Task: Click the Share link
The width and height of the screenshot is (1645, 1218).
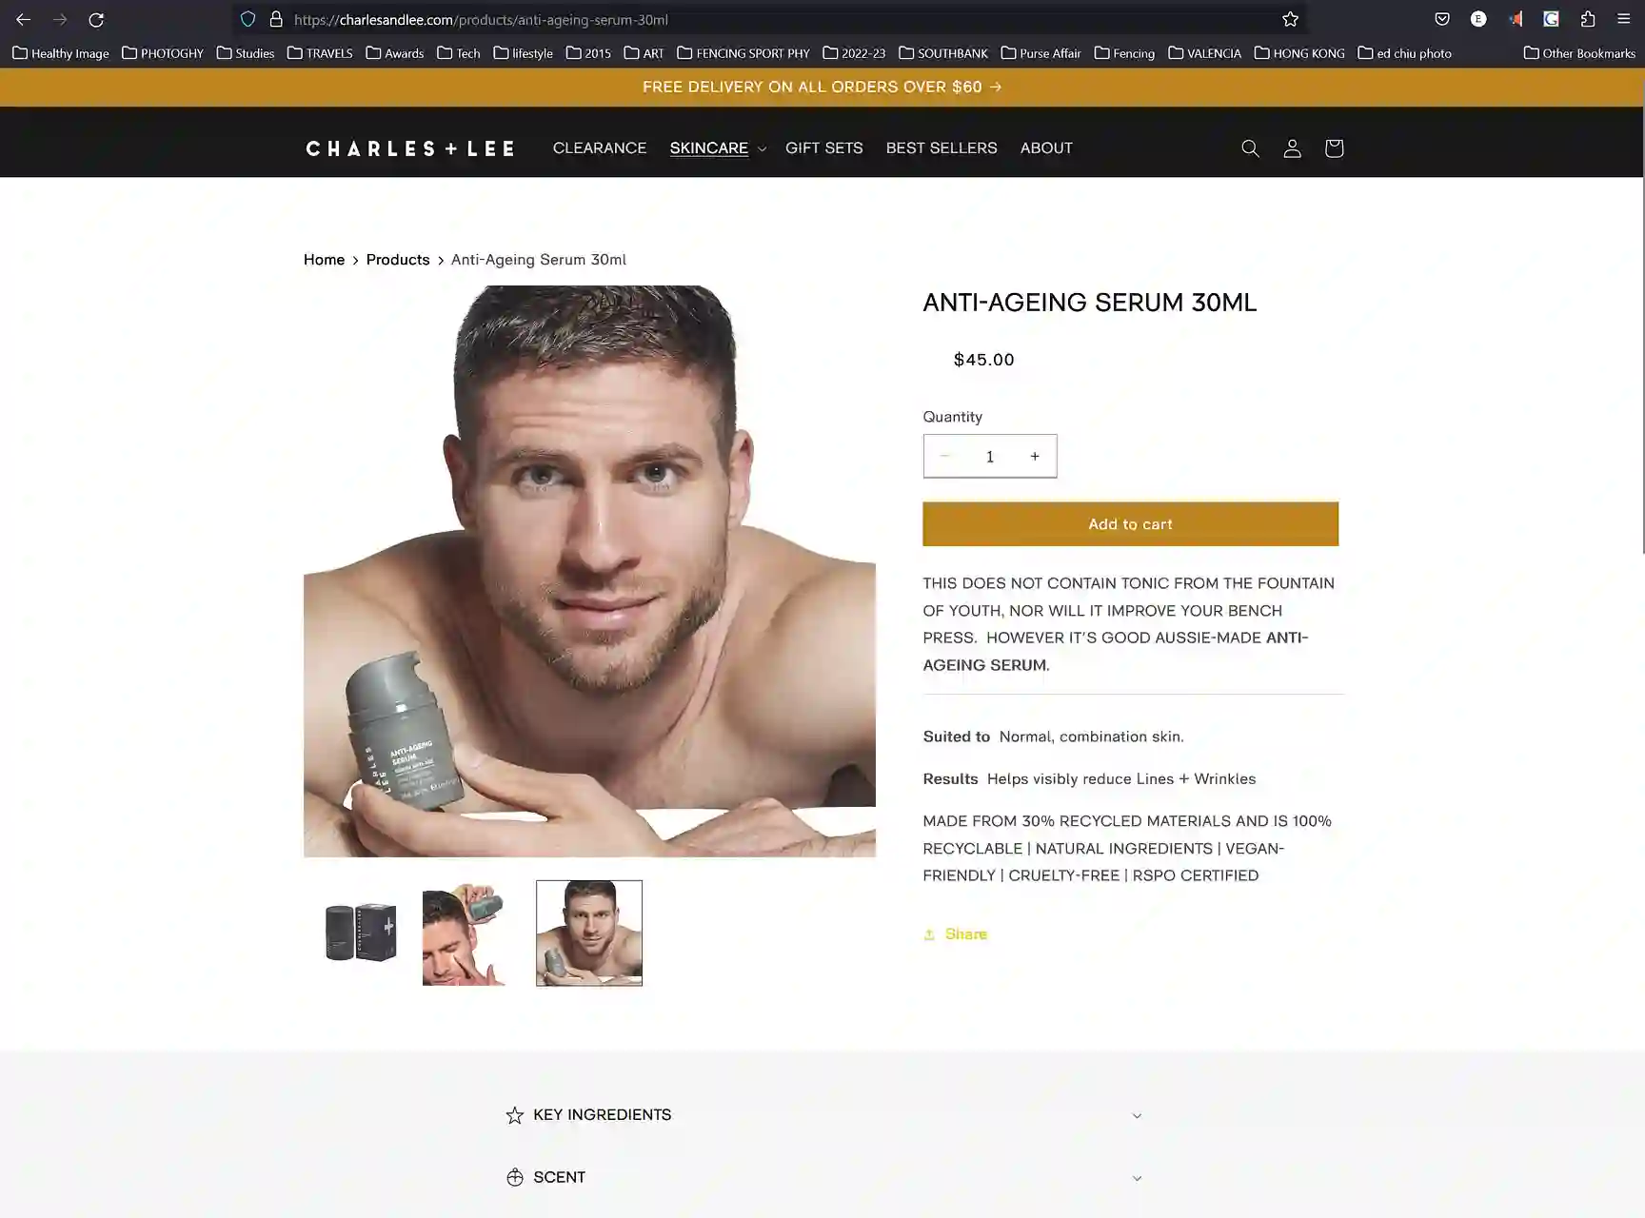Action: tap(956, 934)
